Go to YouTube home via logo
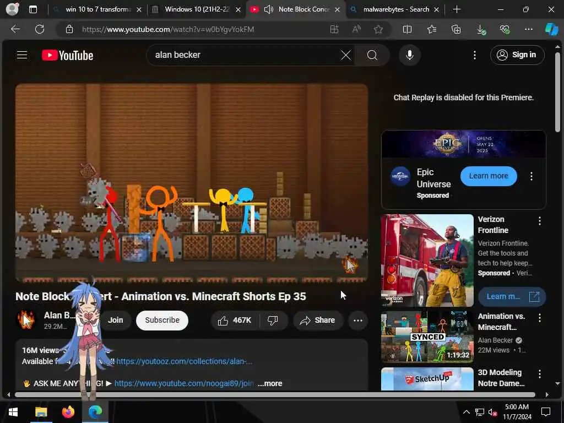 pos(67,55)
